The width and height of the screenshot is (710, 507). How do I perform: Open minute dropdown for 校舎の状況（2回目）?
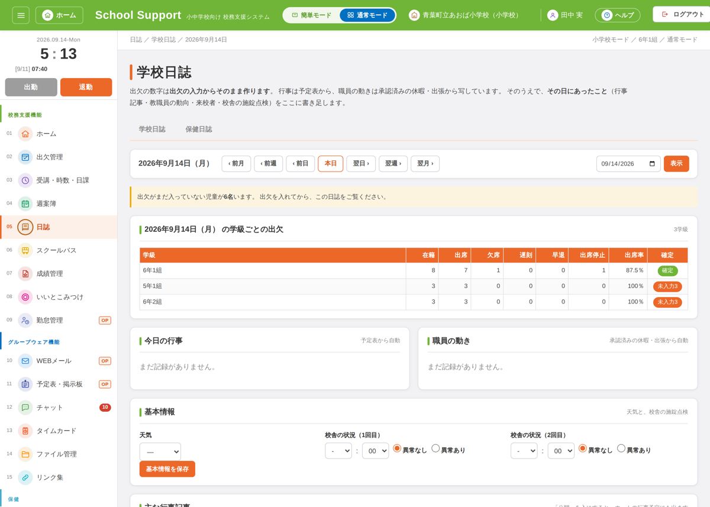tap(561, 451)
